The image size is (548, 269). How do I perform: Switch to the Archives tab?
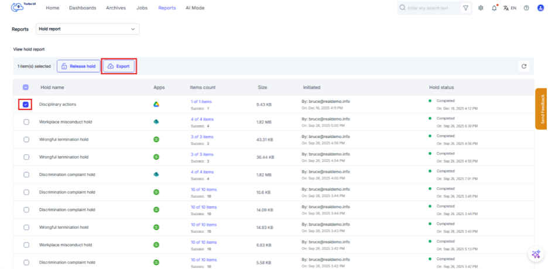[x=116, y=8]
